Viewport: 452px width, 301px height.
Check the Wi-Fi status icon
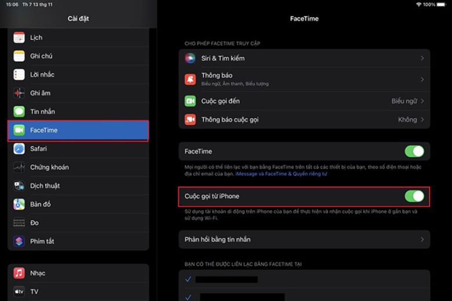pyautogui.click(x=418, y=4)
